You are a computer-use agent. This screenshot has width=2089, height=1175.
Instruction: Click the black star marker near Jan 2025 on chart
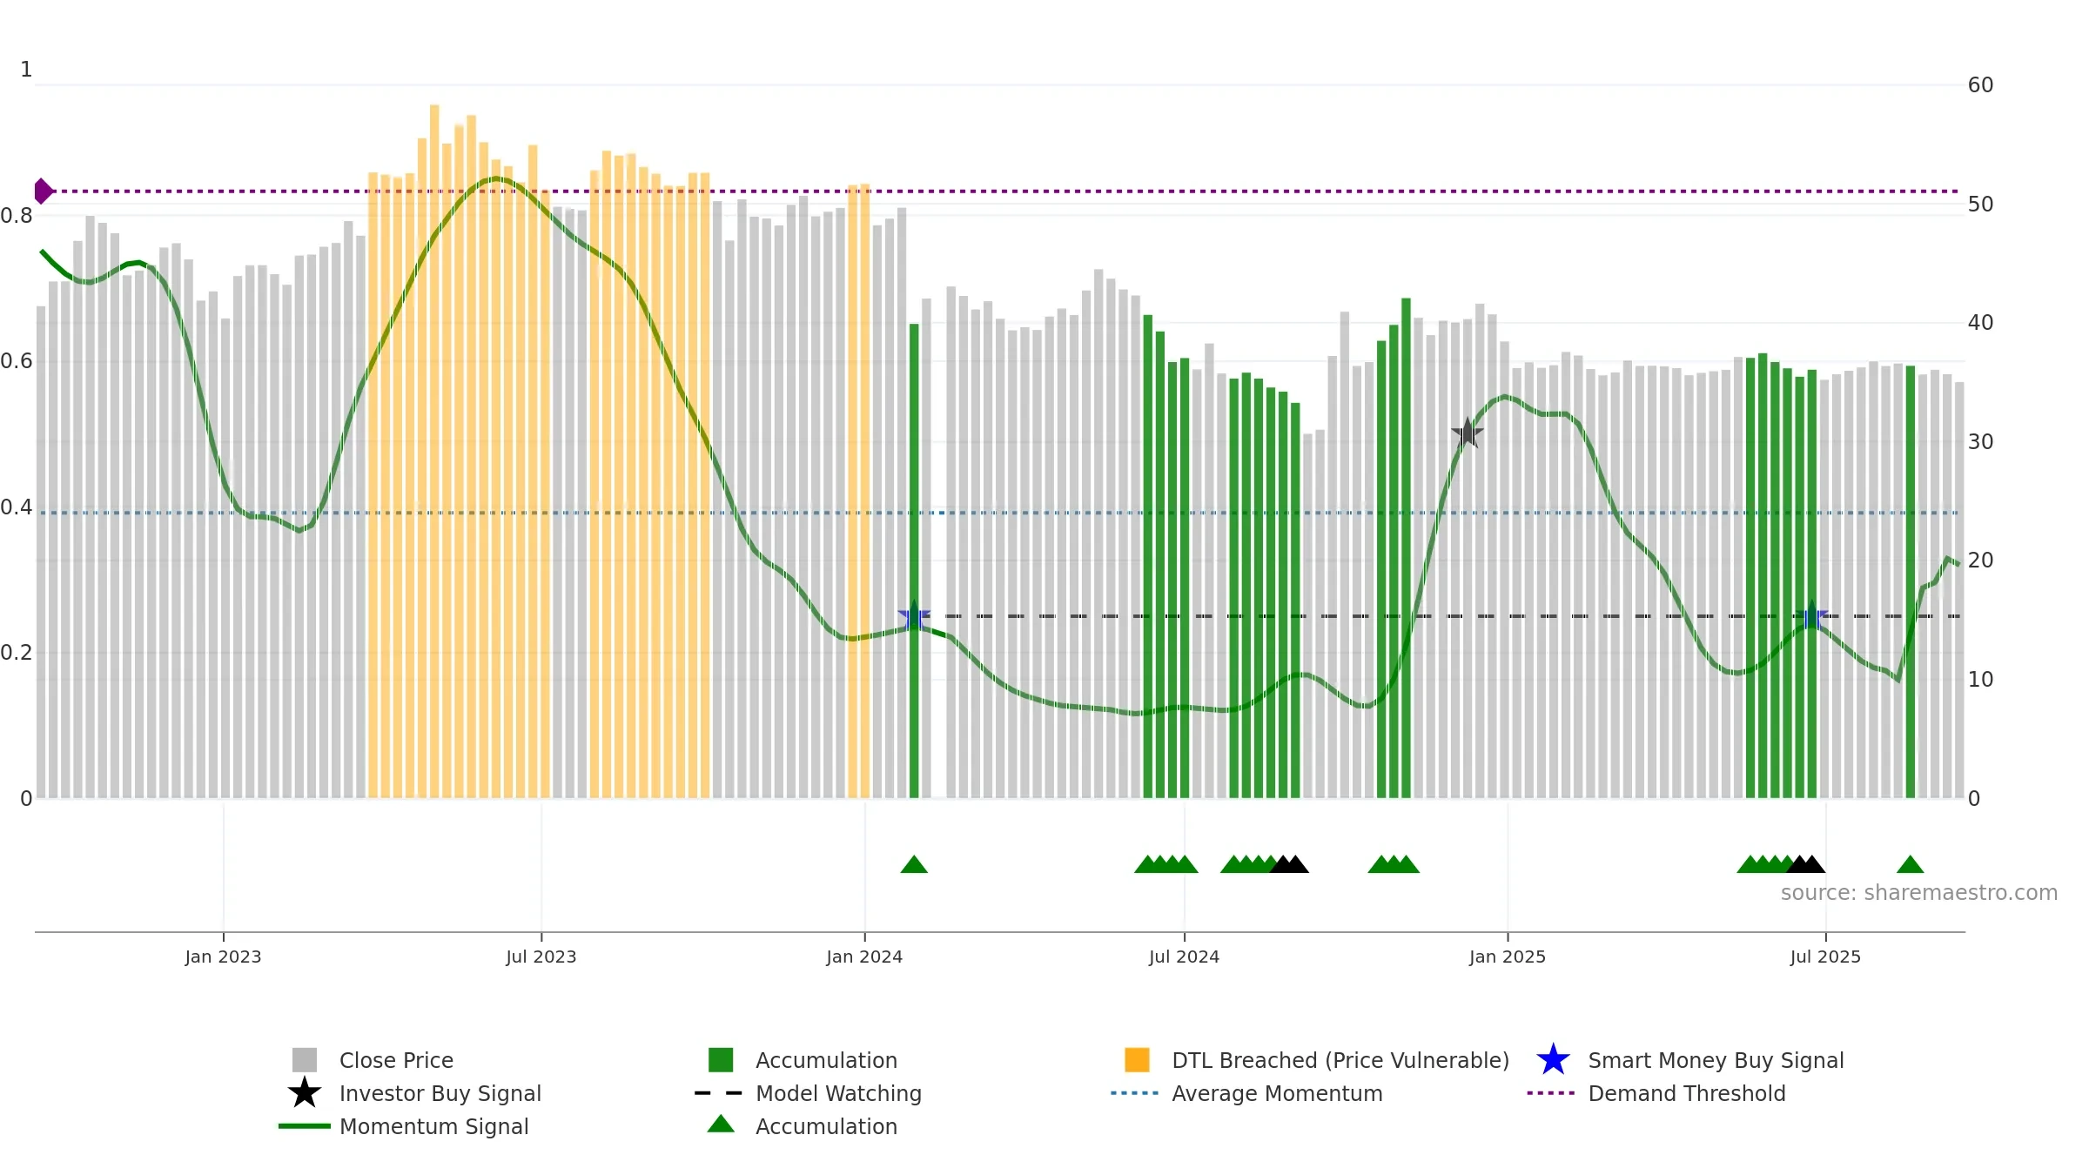[1468, 433]
